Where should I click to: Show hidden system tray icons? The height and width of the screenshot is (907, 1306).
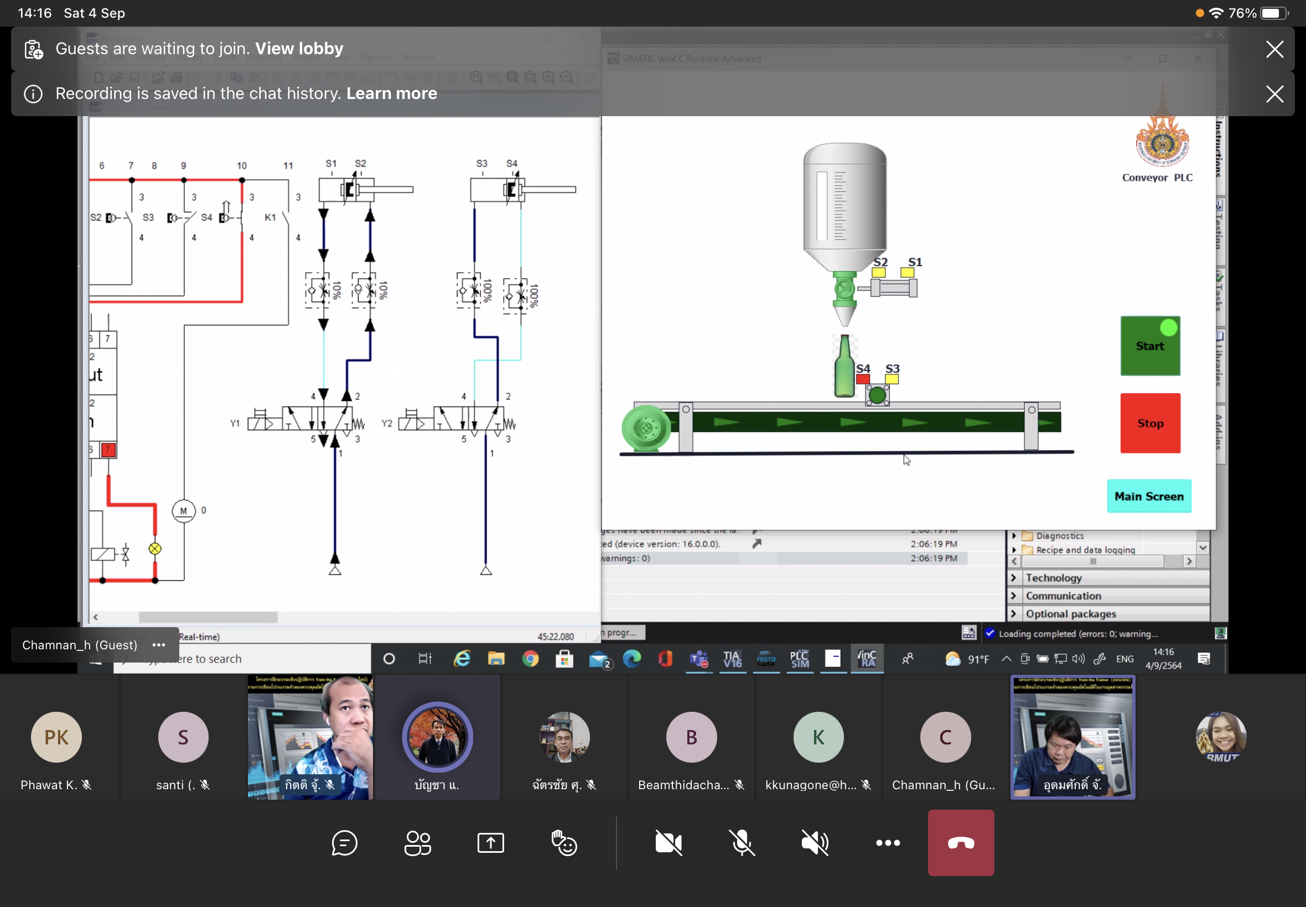pos(1006,659)
